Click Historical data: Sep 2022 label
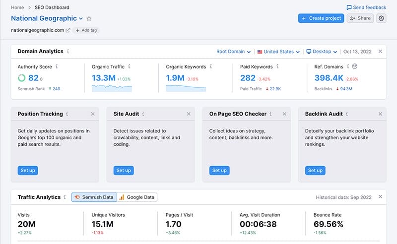The image size is (397, 244). 343,197
